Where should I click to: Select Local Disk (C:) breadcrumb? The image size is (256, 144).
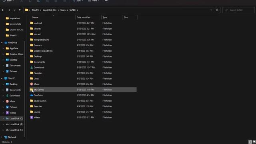click(x=50, y=10)
